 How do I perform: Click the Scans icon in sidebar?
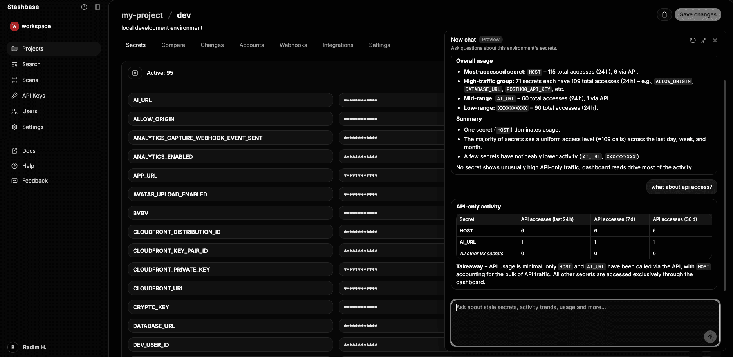pyautogui.click(x=14, y=80)
